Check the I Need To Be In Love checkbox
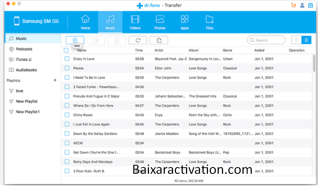This screenshot has height=186, width=318. pyautogui.click(x=67, y=77)
